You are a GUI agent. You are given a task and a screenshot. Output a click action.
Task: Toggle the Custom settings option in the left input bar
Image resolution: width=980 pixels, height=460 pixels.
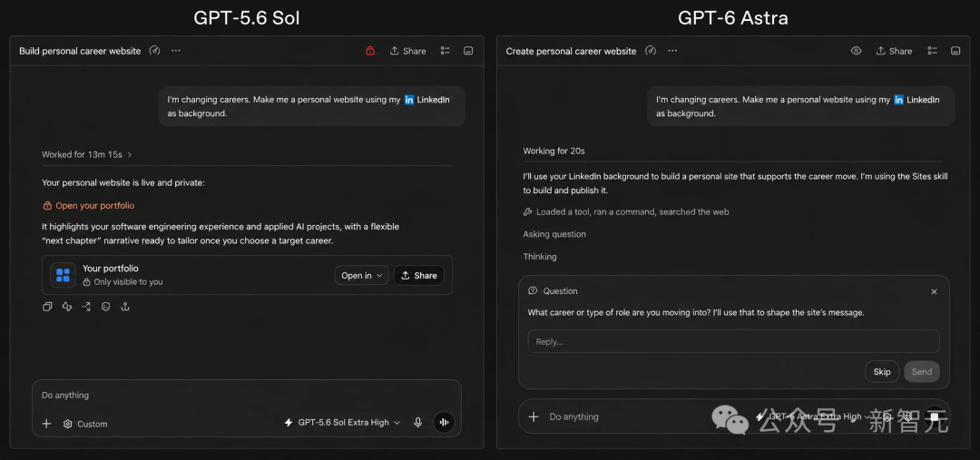coord(85,424)
